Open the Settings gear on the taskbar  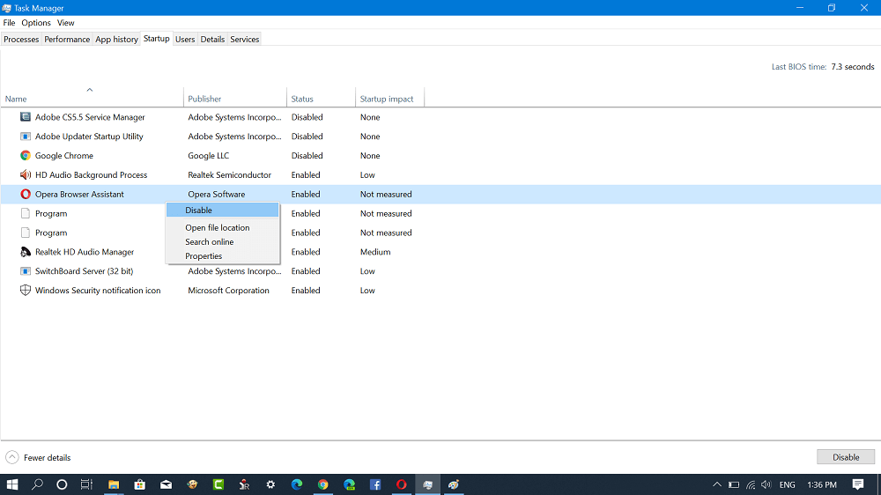point(270,484)
